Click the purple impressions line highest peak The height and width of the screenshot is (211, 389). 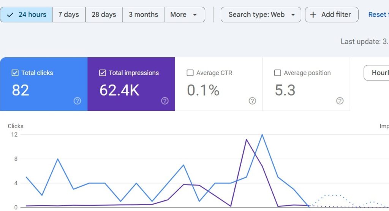pos(246,140)
